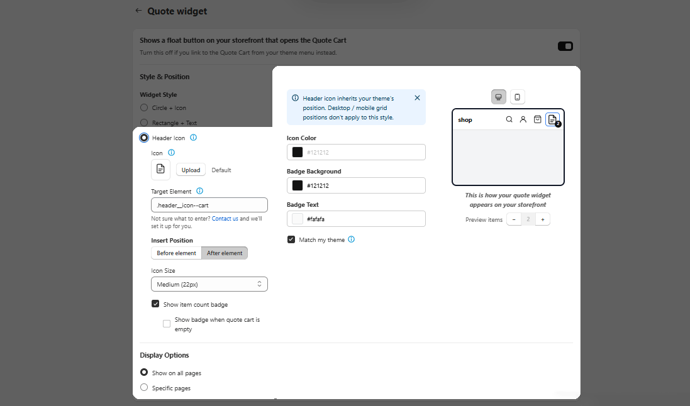This screenshot has height=406, width=690.
Task: Click the account icon in the preview
Action: click(523, 119)
